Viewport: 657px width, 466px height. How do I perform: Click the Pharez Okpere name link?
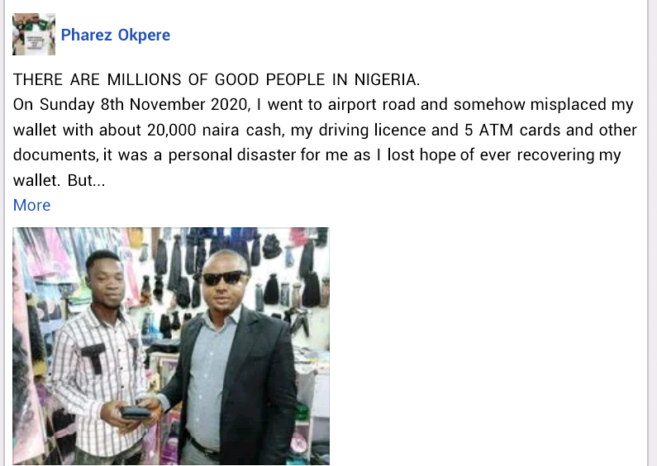[116, 35]
